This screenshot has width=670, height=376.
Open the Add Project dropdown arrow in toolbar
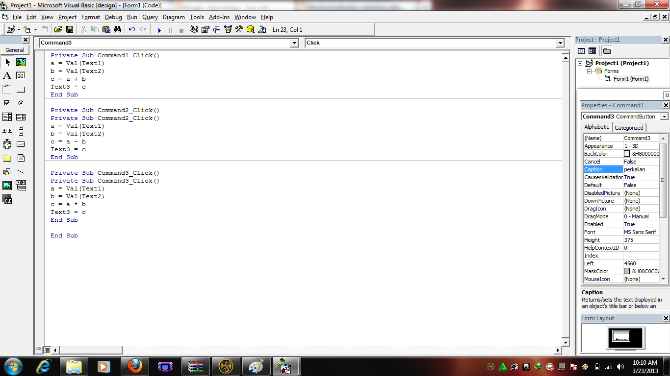click(19, 29)
